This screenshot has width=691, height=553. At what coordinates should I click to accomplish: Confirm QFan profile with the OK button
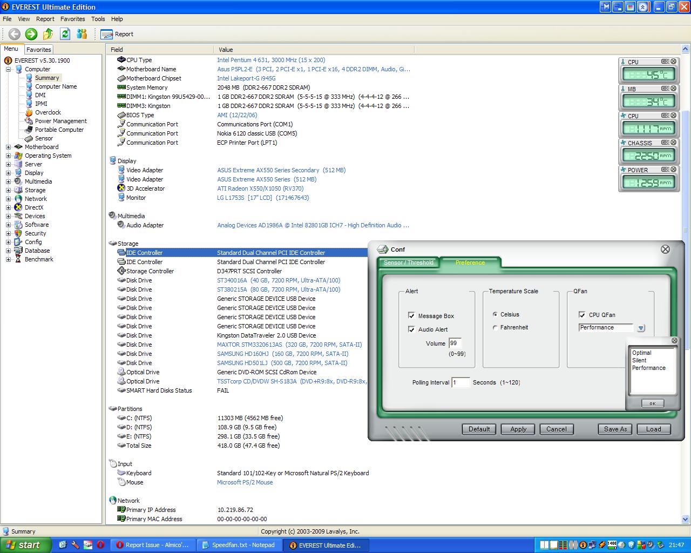click(x=653, y=403)
